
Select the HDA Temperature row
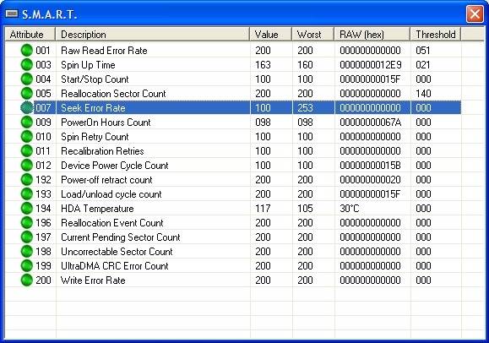[x=233, y=208]
